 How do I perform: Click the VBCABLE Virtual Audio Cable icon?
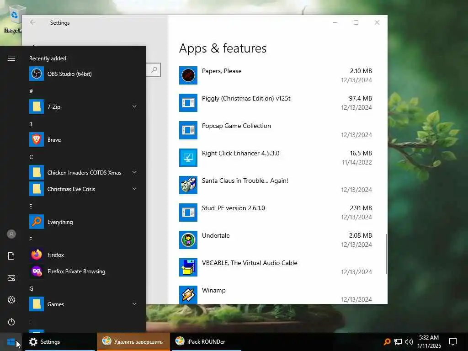(x=188, y=267)
